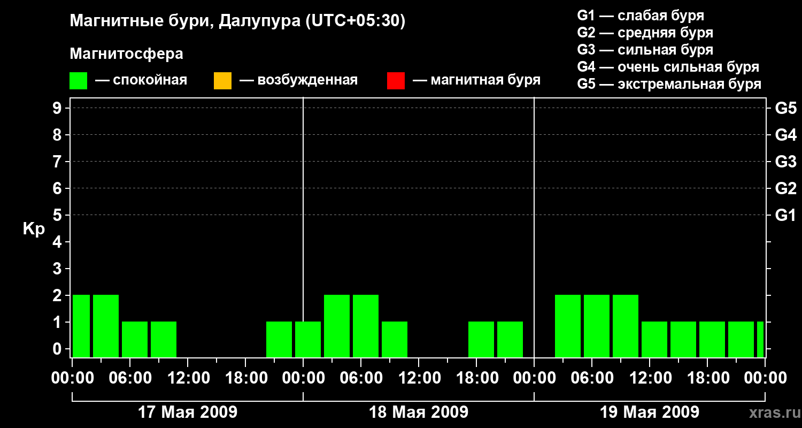Select the '18 Мая 2009' date label
This screenshot has height=428, width=802.
419,412
